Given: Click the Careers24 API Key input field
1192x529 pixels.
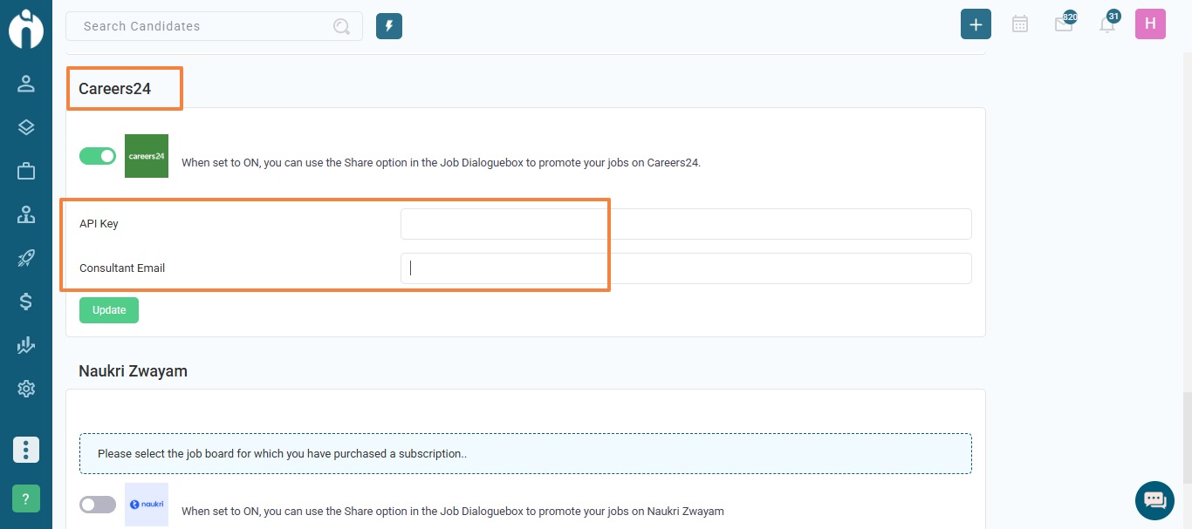Looking at the screenshot, I should [686, 224].
